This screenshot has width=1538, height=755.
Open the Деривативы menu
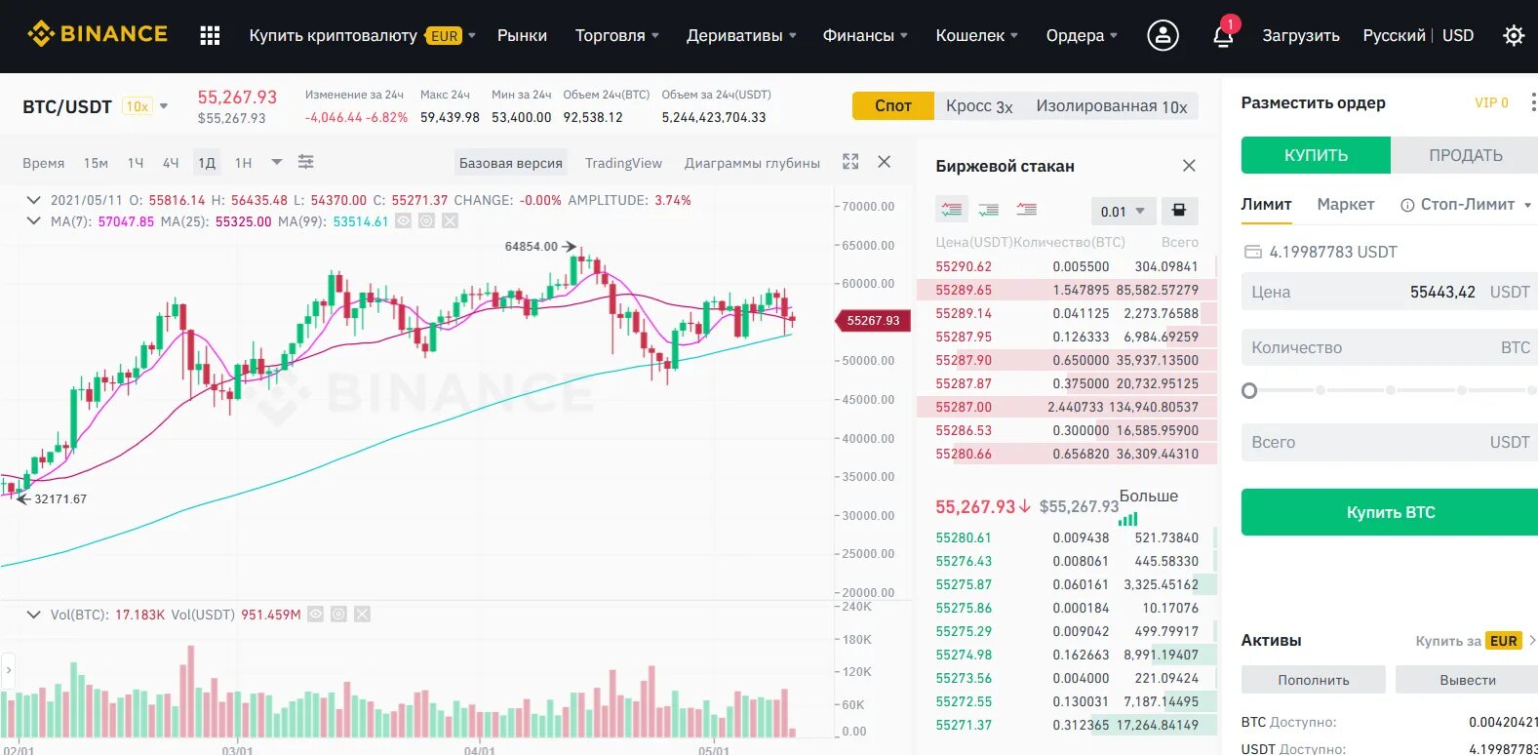(741, 36)
